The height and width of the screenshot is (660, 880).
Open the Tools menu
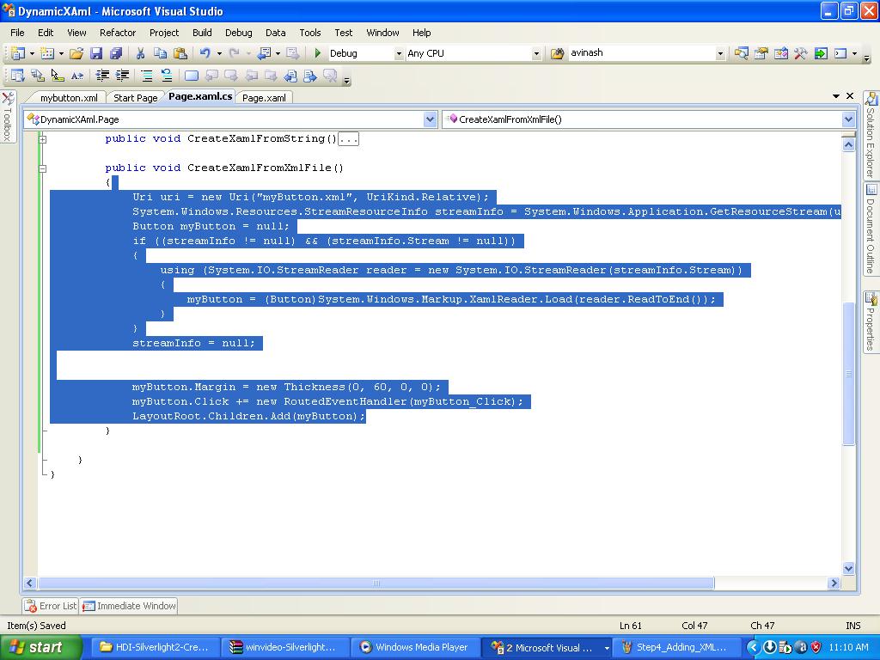pyautogui.click(x=309, y=33)
